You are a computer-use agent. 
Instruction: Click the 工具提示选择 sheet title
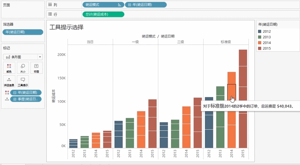coord(66,27)
